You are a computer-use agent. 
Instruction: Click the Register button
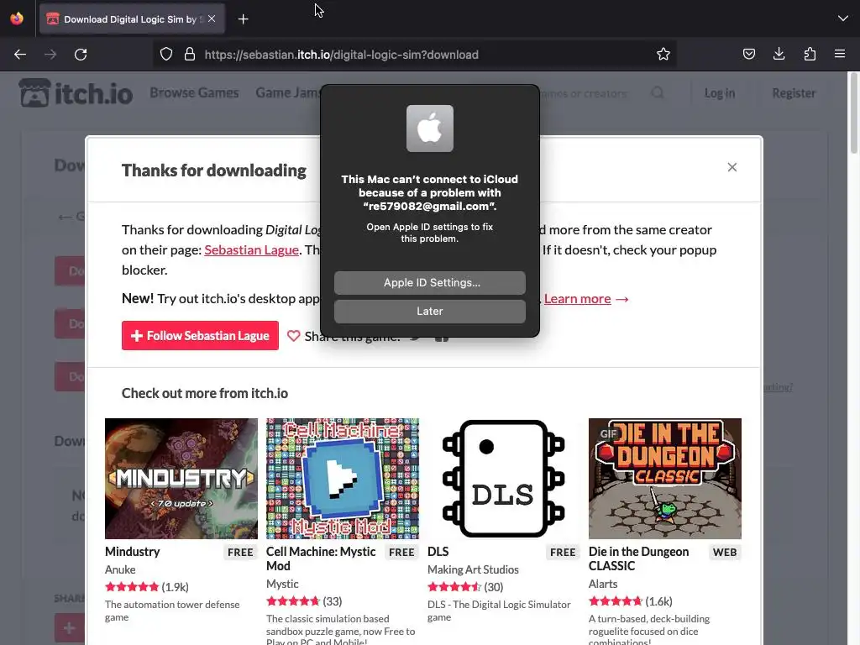click(793, 93)
